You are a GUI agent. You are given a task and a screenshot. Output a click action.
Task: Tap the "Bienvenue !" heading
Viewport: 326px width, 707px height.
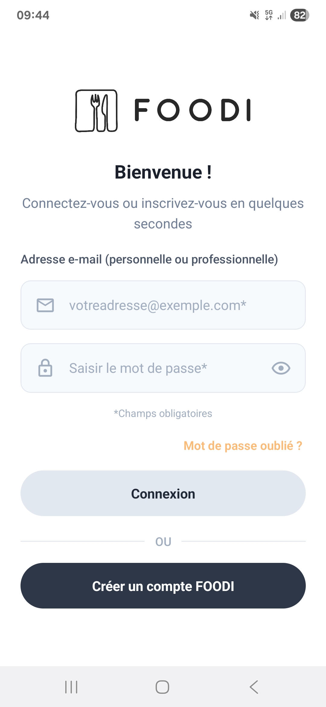click(x=163, y=172)
